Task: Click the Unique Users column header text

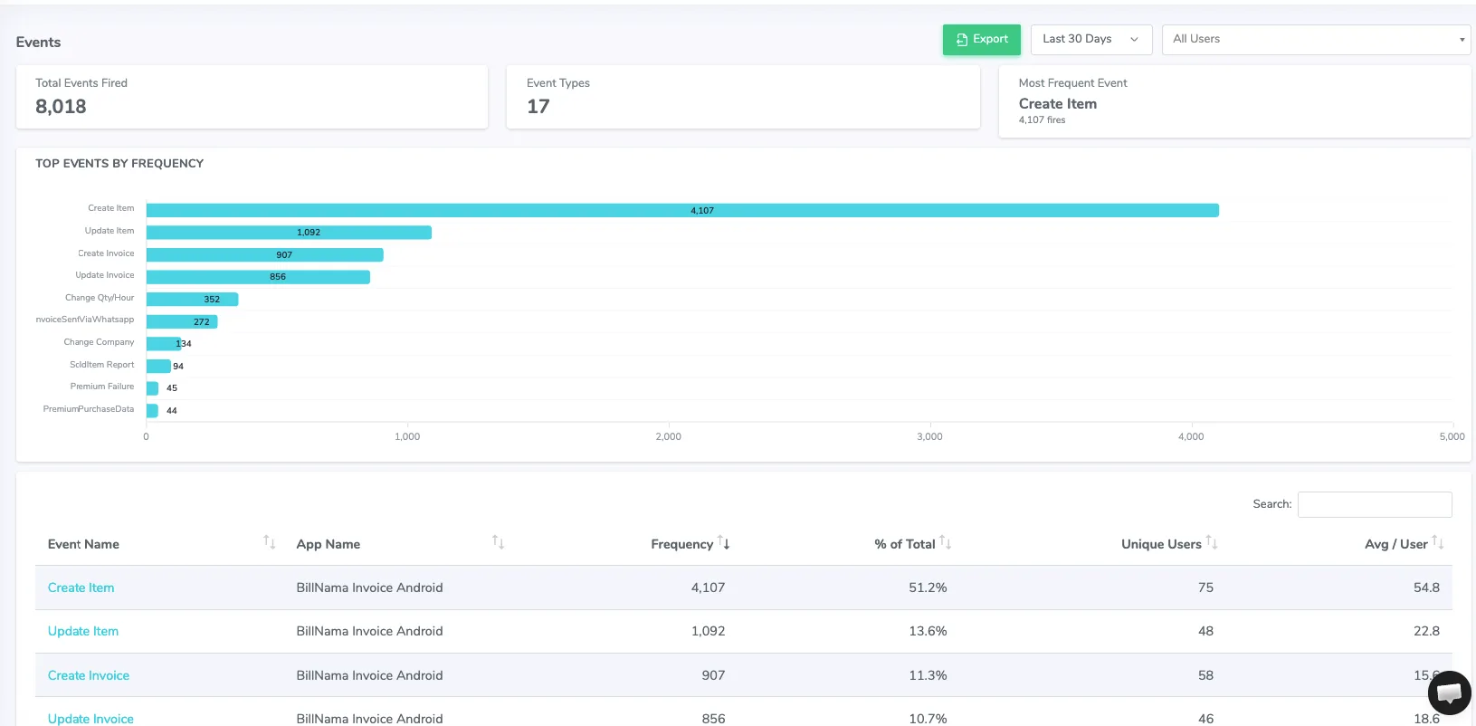Action: click(x=1161, y=544)
